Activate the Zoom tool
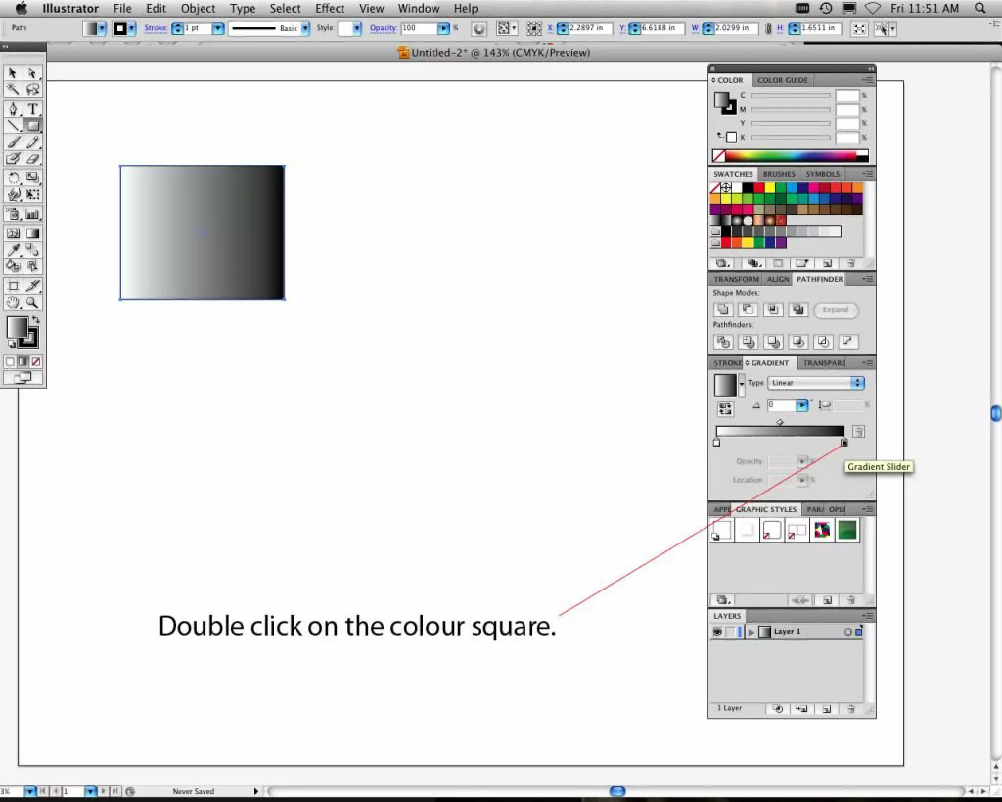 pos(33,303)
